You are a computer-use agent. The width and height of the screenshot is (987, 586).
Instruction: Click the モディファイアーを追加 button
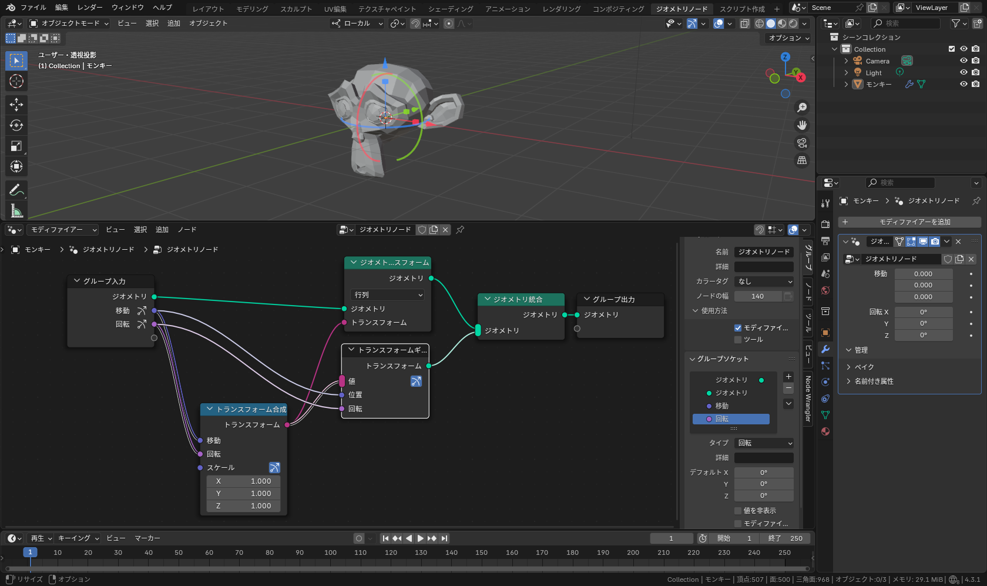[x=909, y=222]
